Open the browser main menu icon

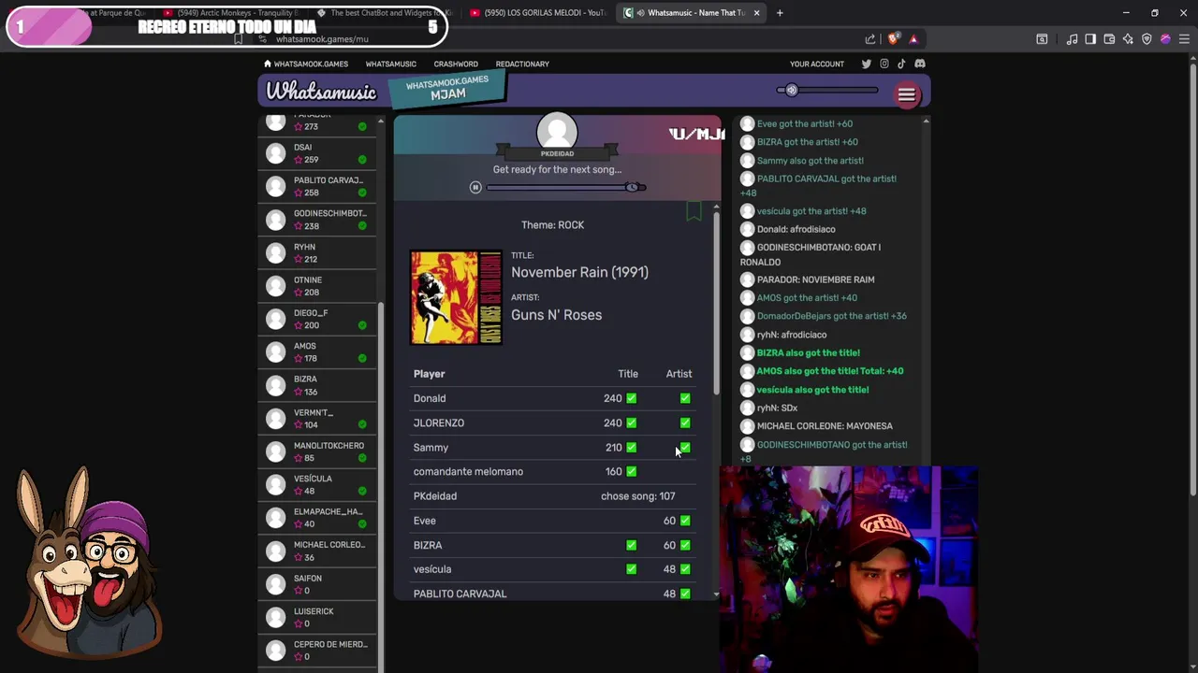pyautogui.click(x=1184, y=39)
